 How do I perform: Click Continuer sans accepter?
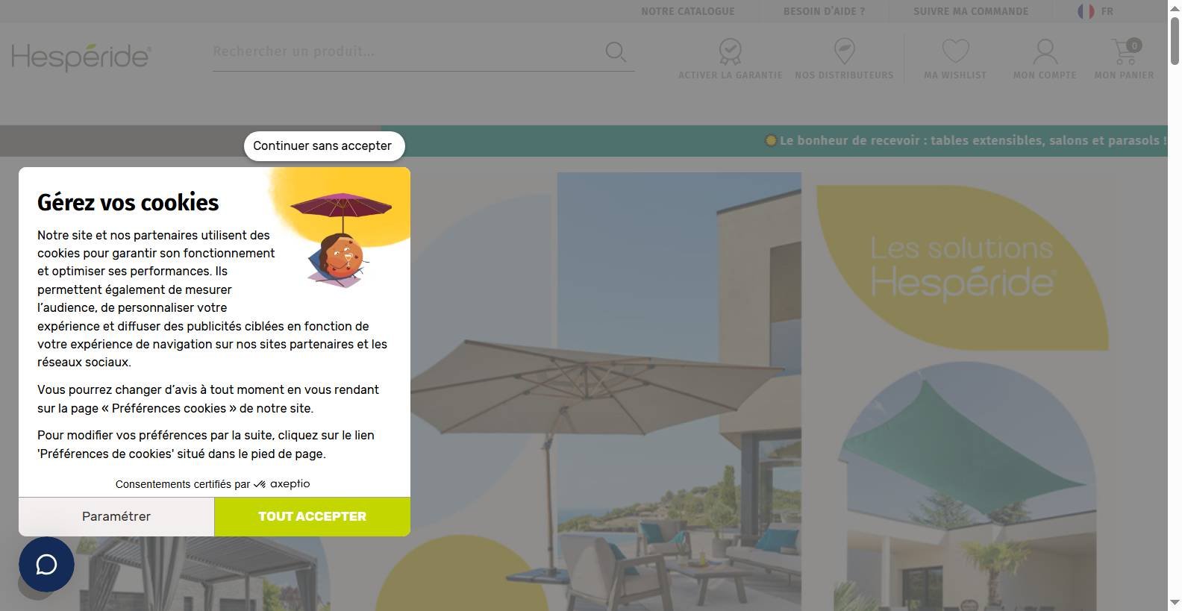coord(324,145)
